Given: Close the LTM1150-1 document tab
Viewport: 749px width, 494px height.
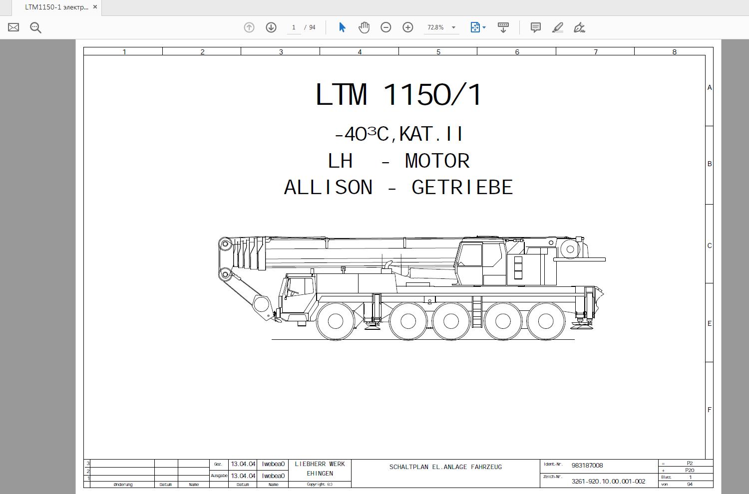Looking at the screenshot, I should pyautogui.click(x=95, y=7).
